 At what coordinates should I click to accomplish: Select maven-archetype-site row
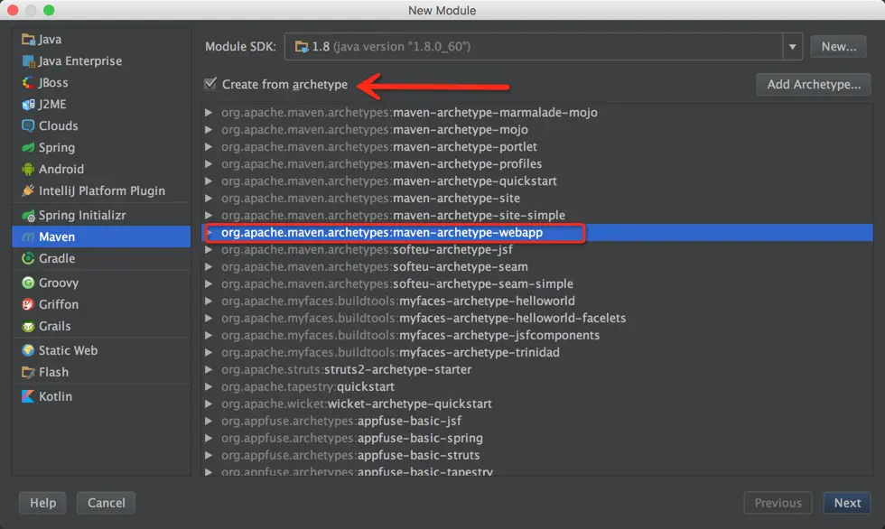537,198
